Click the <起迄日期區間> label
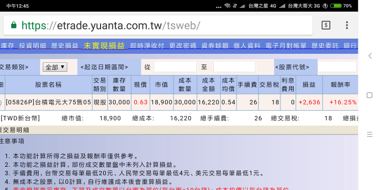This screenshot has width=381, height=190. point(104,67)
